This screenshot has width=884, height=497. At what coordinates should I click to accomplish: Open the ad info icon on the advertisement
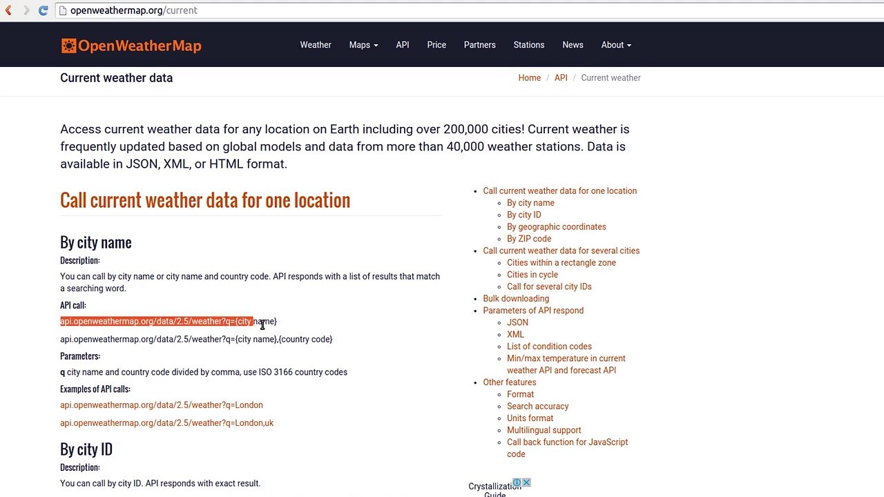tap(517, 483)
